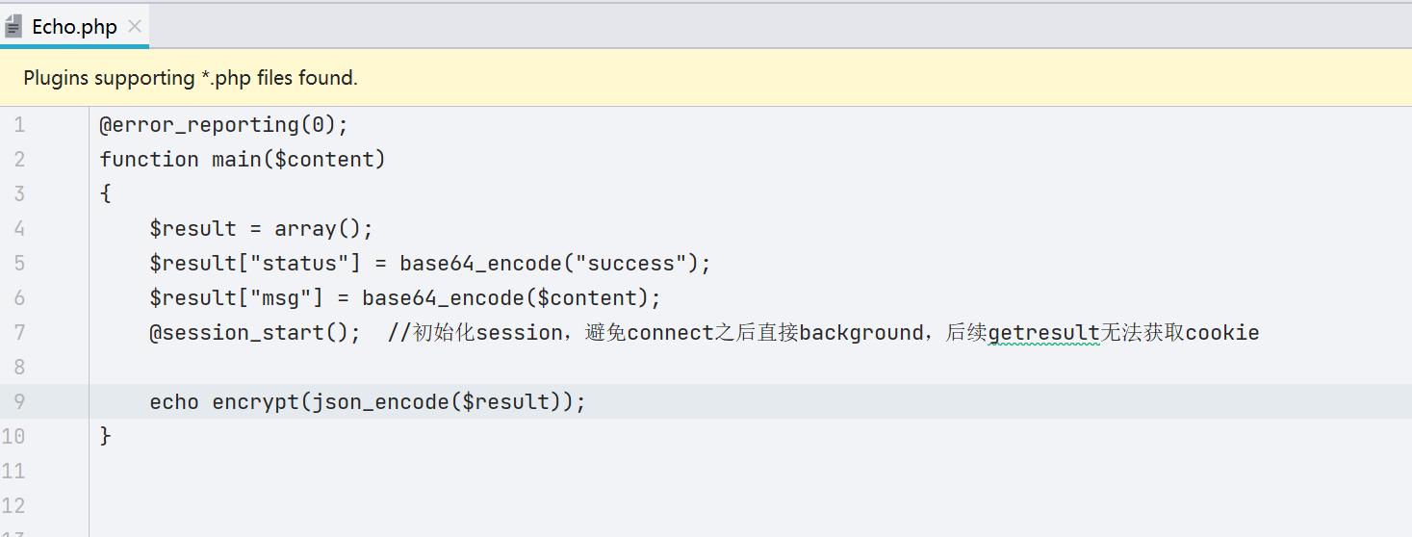The height and width of the screenshot is (537, 1412).
Task: Click line number 1 in the gutter
Action: click(x=19, y=125)
